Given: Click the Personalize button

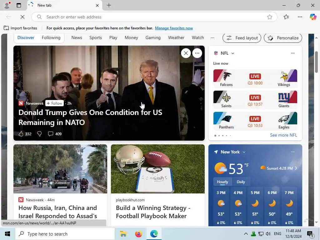Looking at the screenshot, I should (x=283, y=38).
